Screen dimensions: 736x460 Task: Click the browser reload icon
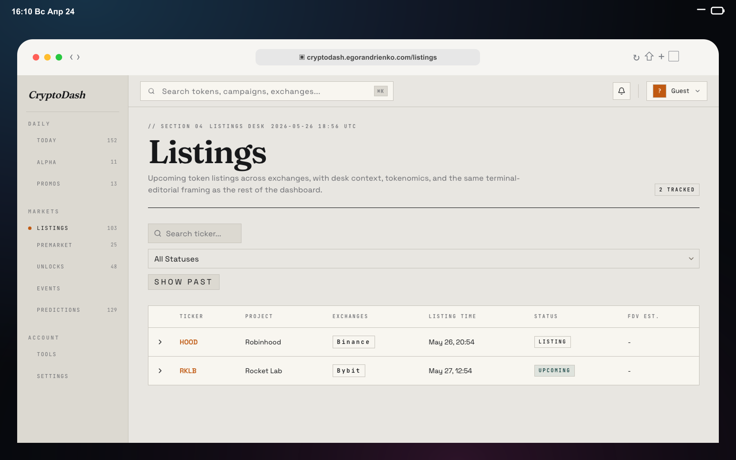pyautogui.click(x=636, y=57)
